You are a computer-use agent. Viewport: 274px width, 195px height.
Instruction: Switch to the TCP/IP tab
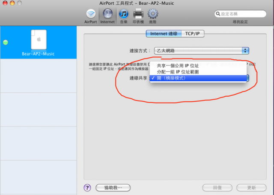[193, 33]
